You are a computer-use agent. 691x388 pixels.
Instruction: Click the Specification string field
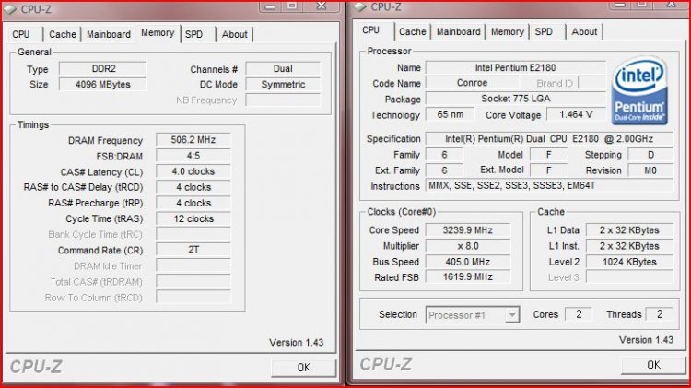tap(549, 139)
